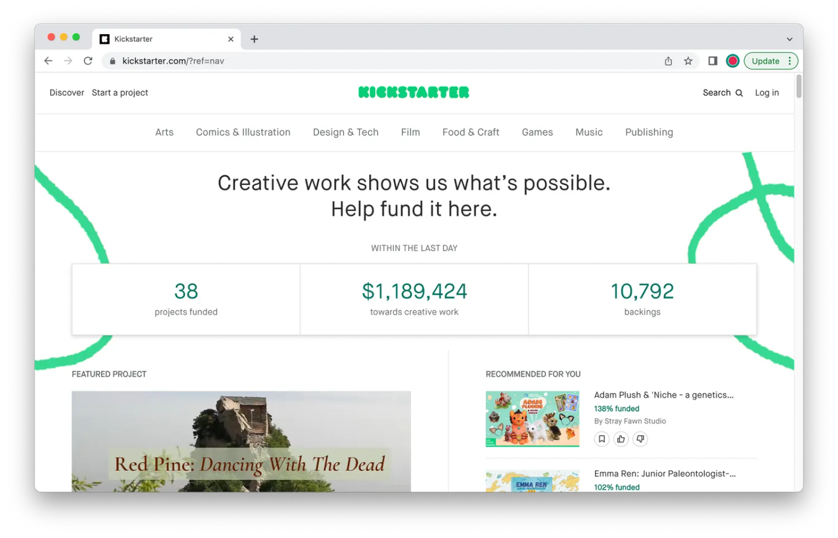Select the Comics & Illustration category

[243, 132]
